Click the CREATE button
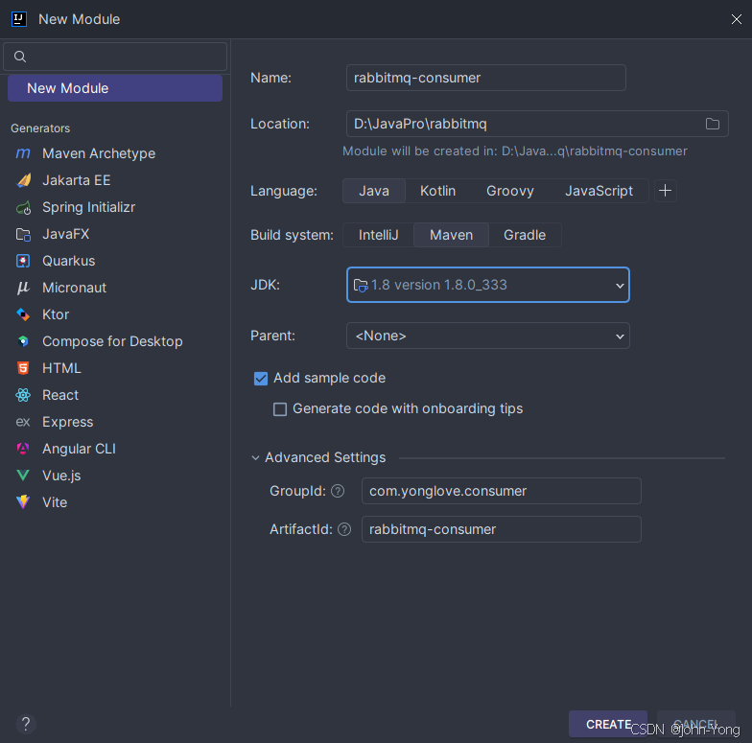752x743 pixels. coord(608,724)
